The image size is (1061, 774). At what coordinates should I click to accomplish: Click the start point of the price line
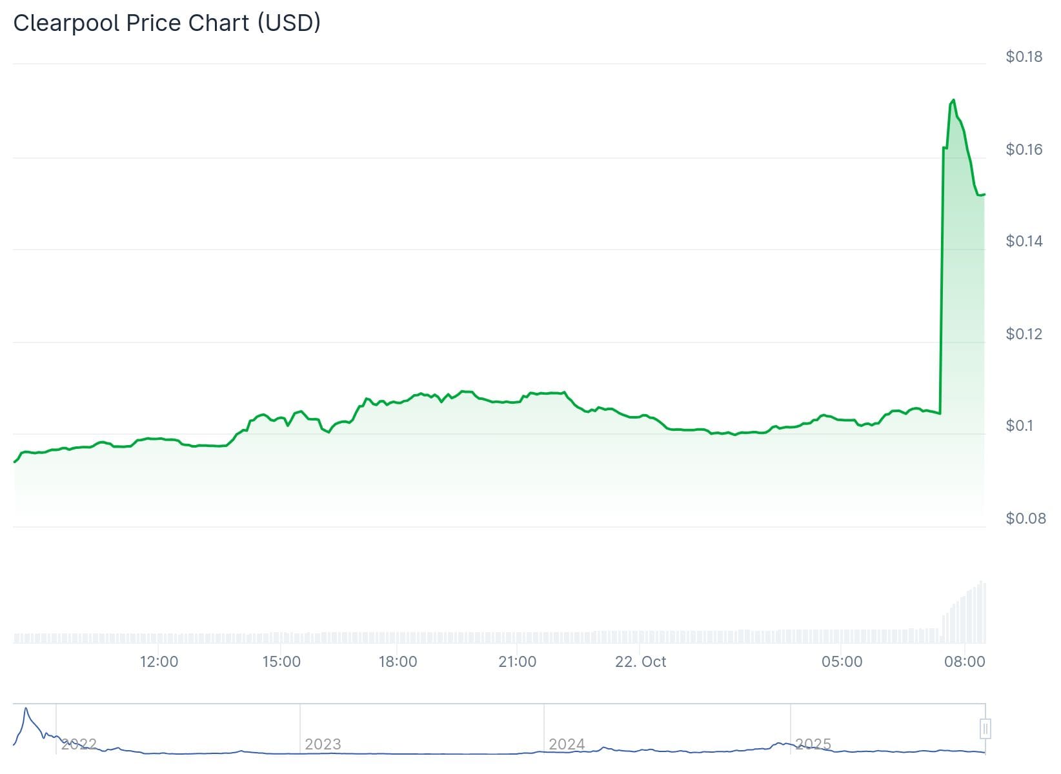tap(14, 462)
